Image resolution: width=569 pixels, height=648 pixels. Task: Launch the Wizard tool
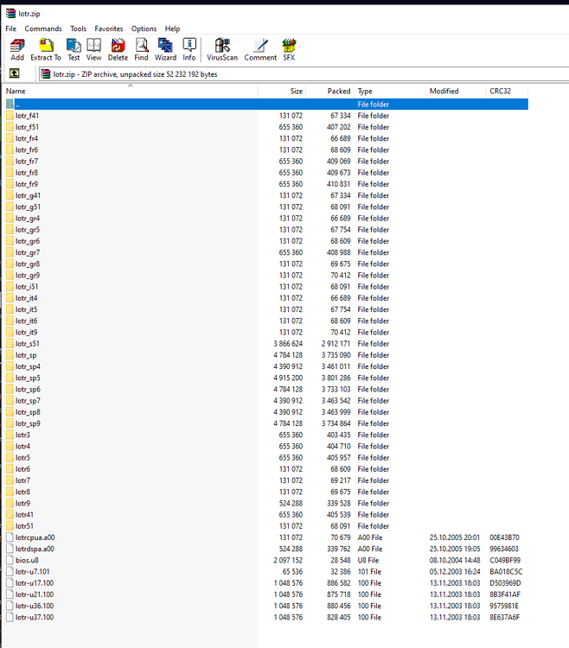165,49
